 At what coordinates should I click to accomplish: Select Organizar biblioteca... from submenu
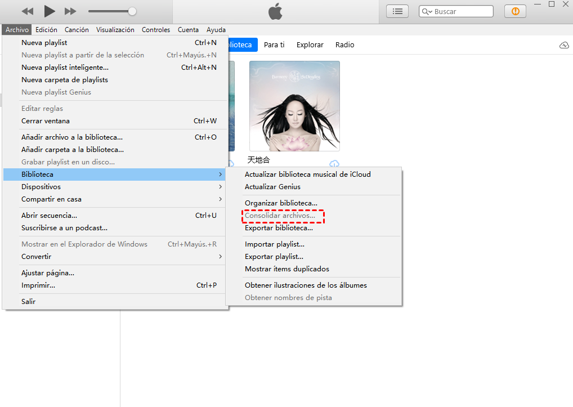click(x=281, y=203)
